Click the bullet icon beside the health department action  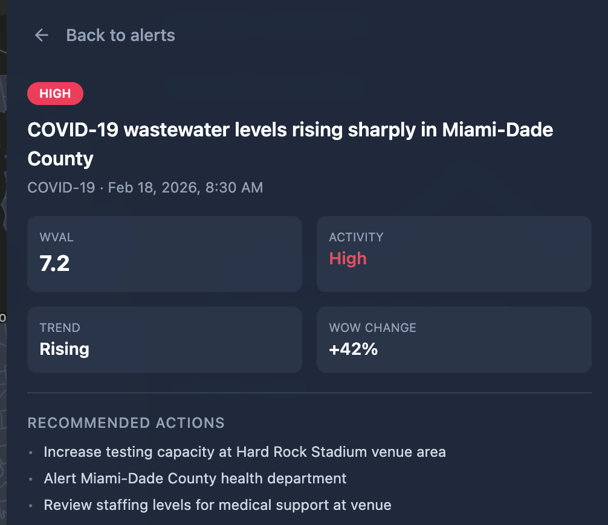point(31,479)
